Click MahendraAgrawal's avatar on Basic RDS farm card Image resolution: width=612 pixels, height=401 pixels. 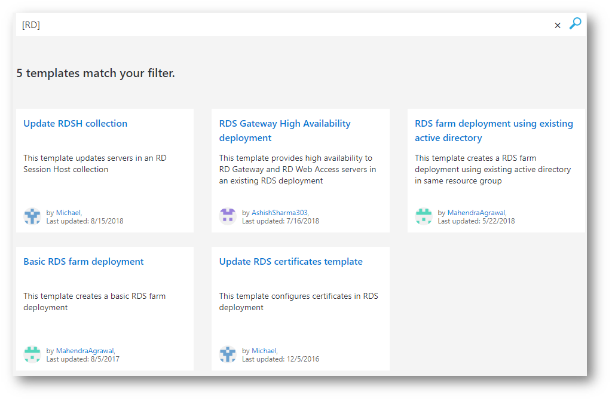click(32, 354)
